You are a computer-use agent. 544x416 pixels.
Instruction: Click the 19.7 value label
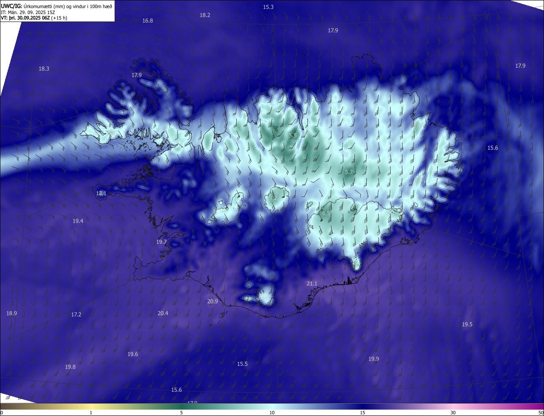[161, 242]
